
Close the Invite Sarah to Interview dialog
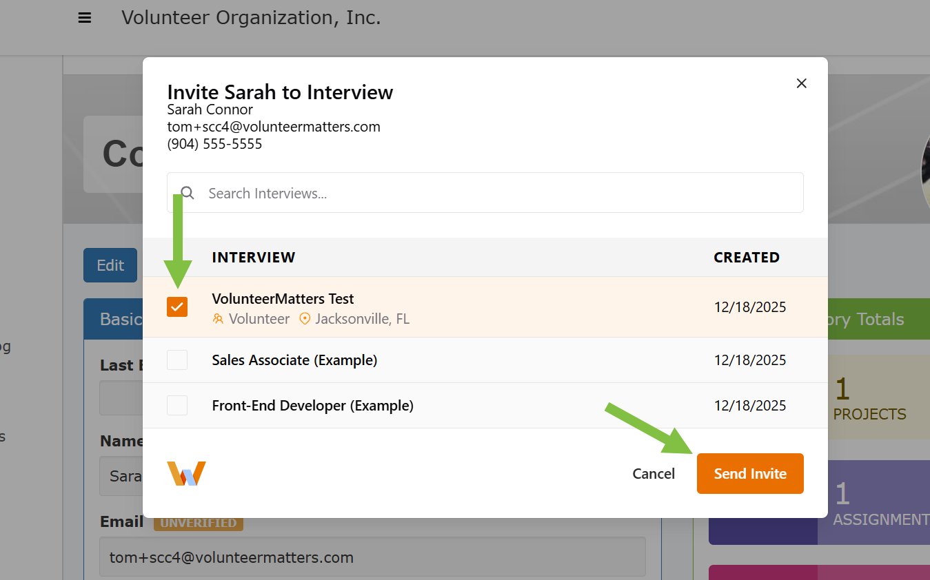[x=801, y=83]
